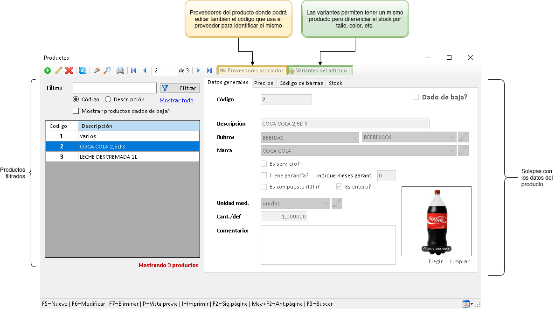This screenshot has height=309, width=555.
Task: Toggle the Dado de baja checkbox
Action: [416, 97]
